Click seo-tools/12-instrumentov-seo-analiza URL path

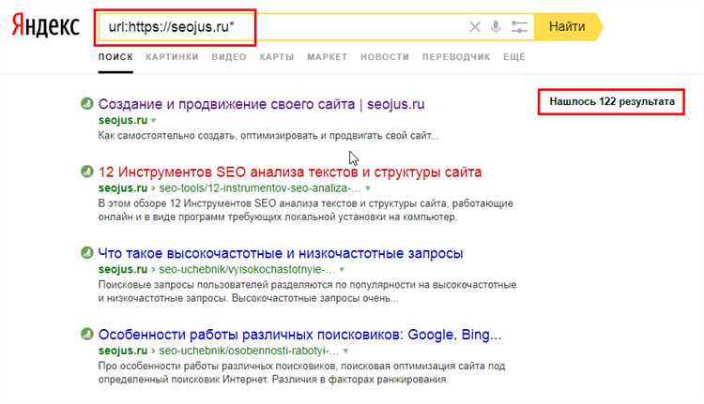260,187
